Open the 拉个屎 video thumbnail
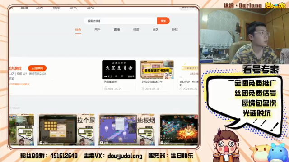The image size is (289, 162). pos(66,130)
